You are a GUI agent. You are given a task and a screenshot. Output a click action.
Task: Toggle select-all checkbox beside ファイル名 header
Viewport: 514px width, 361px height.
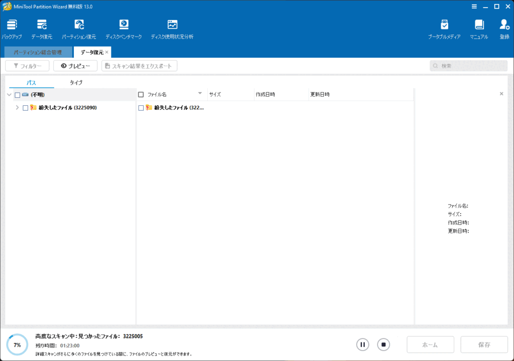tap(141, 95)
